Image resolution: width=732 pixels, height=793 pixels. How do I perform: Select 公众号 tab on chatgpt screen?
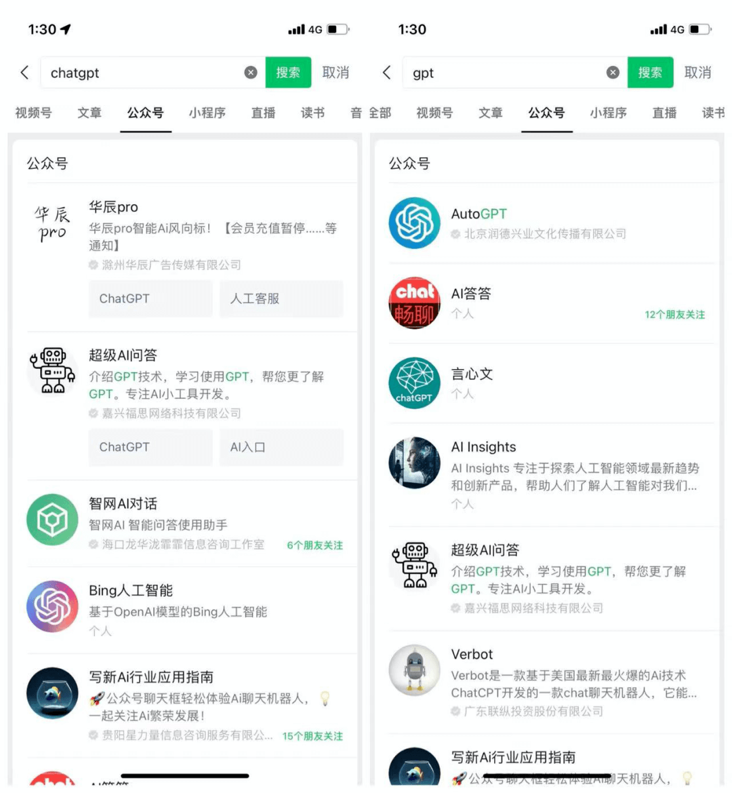pos(146,113)
